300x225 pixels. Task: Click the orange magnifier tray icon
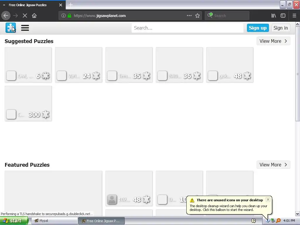278,221
